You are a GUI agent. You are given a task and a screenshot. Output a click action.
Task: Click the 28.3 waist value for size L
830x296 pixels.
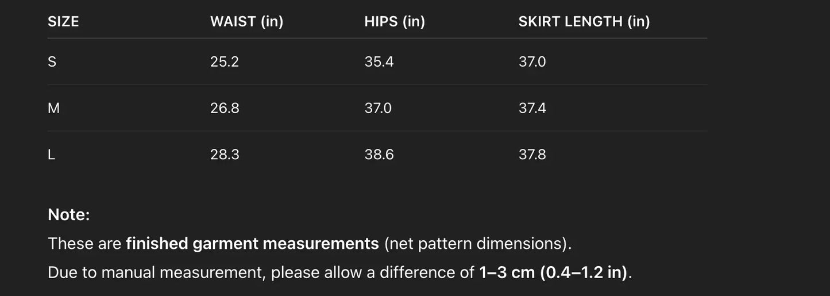[225, 155]
